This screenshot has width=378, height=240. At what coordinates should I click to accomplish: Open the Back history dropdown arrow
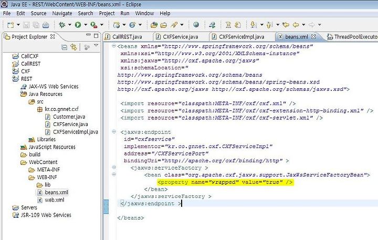click(x=303, y=25)
